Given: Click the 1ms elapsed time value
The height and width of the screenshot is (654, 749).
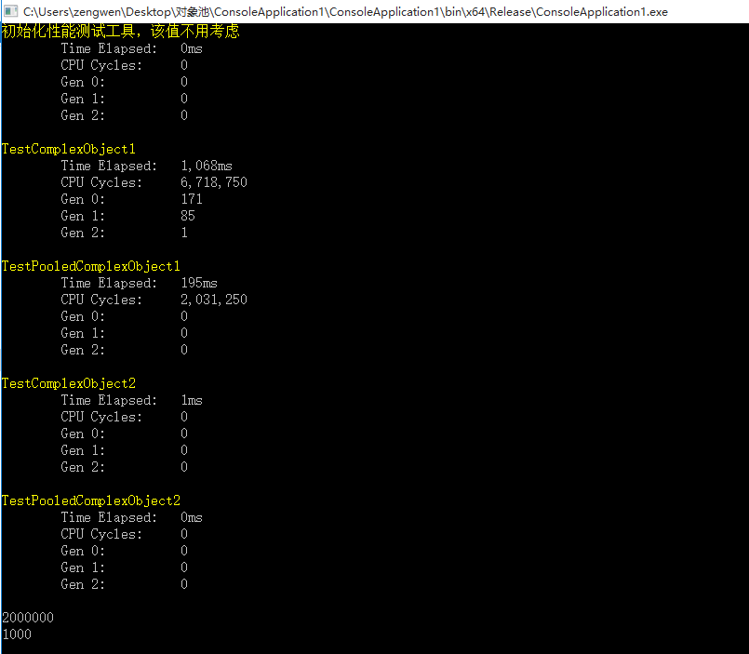Looking at the screenshot, I should click(x=192, y=400).
